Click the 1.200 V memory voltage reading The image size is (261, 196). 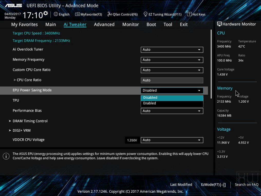243,102
